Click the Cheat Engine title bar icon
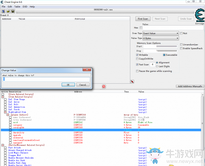Image resolution: width=205 pixels, height=166 pixels. click(2, 2)
